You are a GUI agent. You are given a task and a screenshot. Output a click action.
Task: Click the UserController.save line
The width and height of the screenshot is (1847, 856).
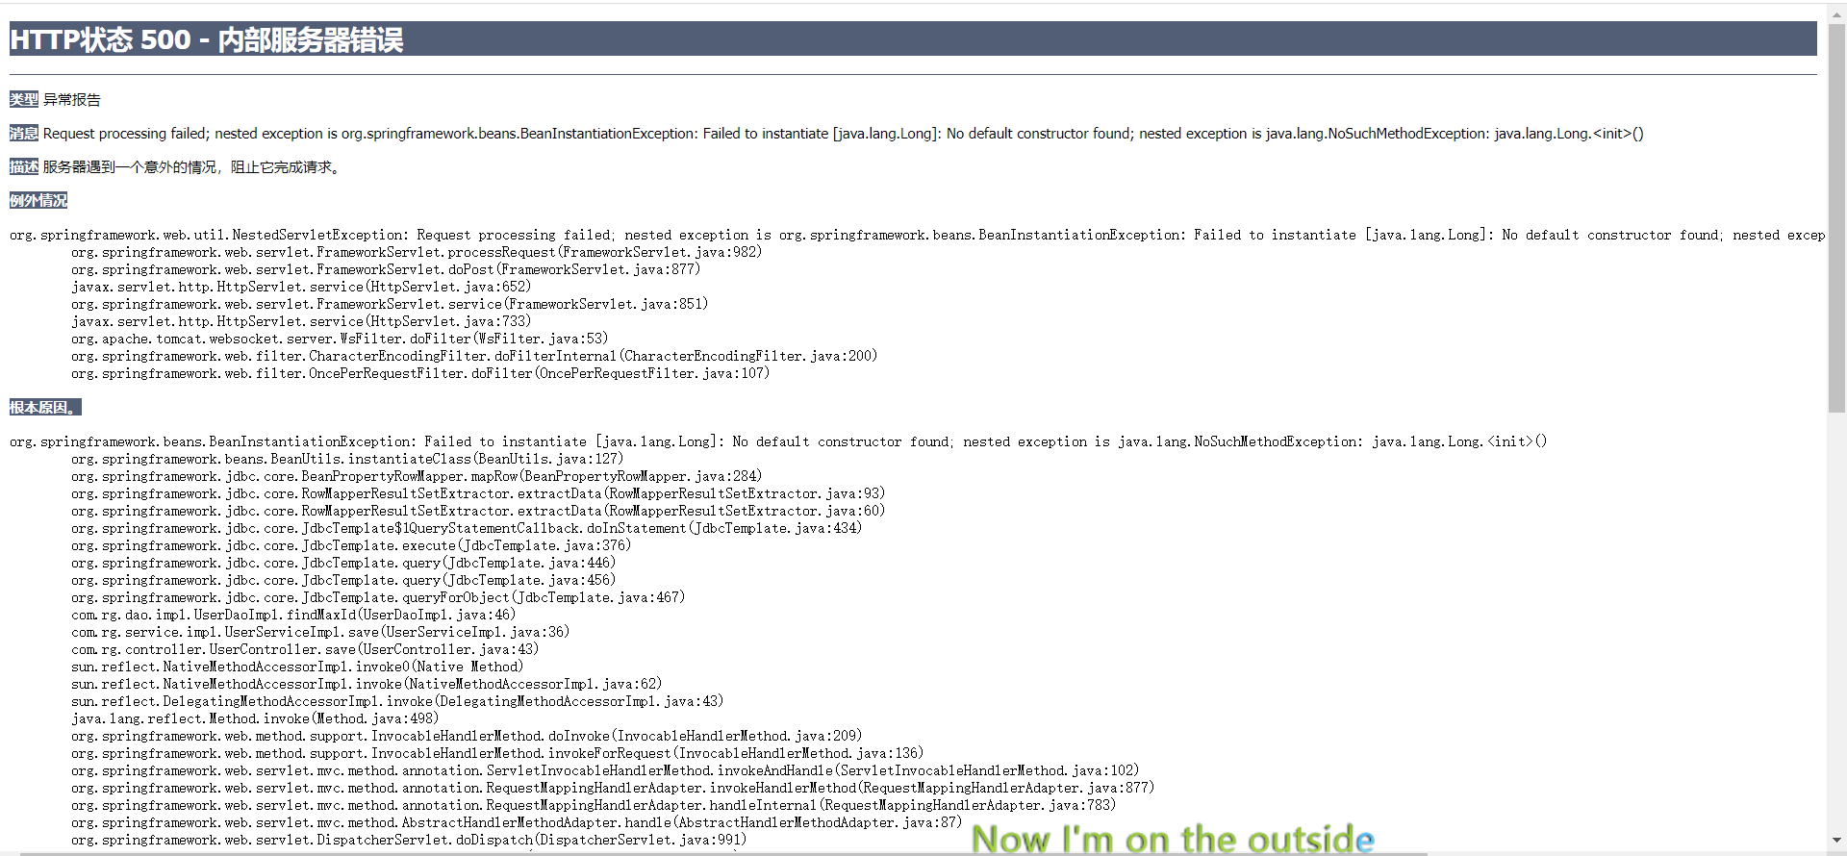(305, 649)
